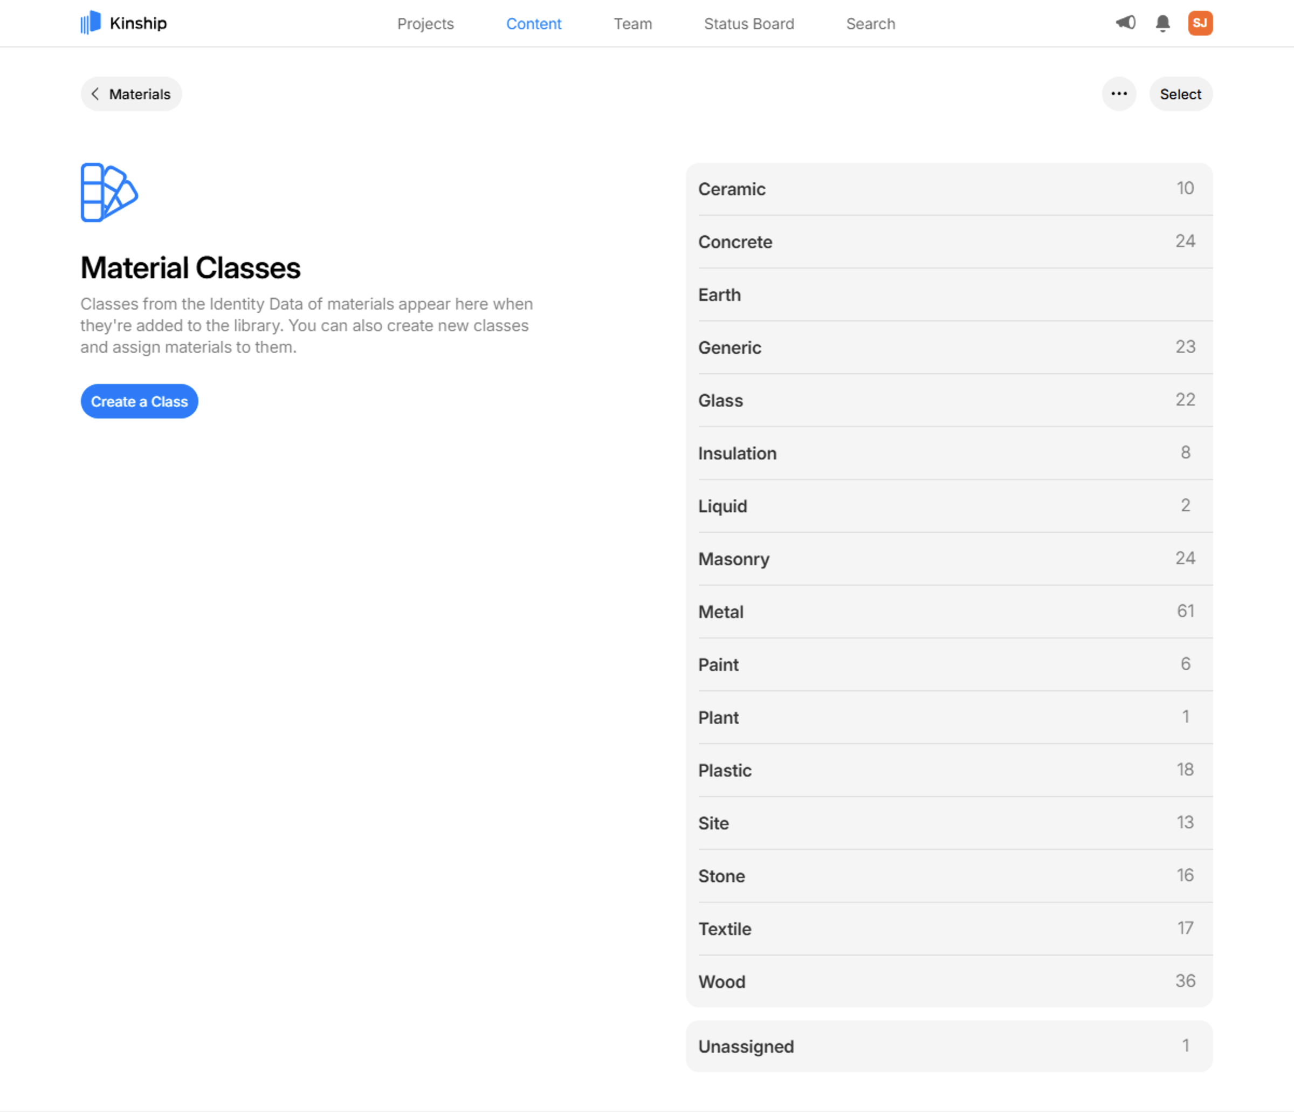Open the Projects tab
Image resolution: width=1294 pixels, height=1112 pixels.
[425, 24]
